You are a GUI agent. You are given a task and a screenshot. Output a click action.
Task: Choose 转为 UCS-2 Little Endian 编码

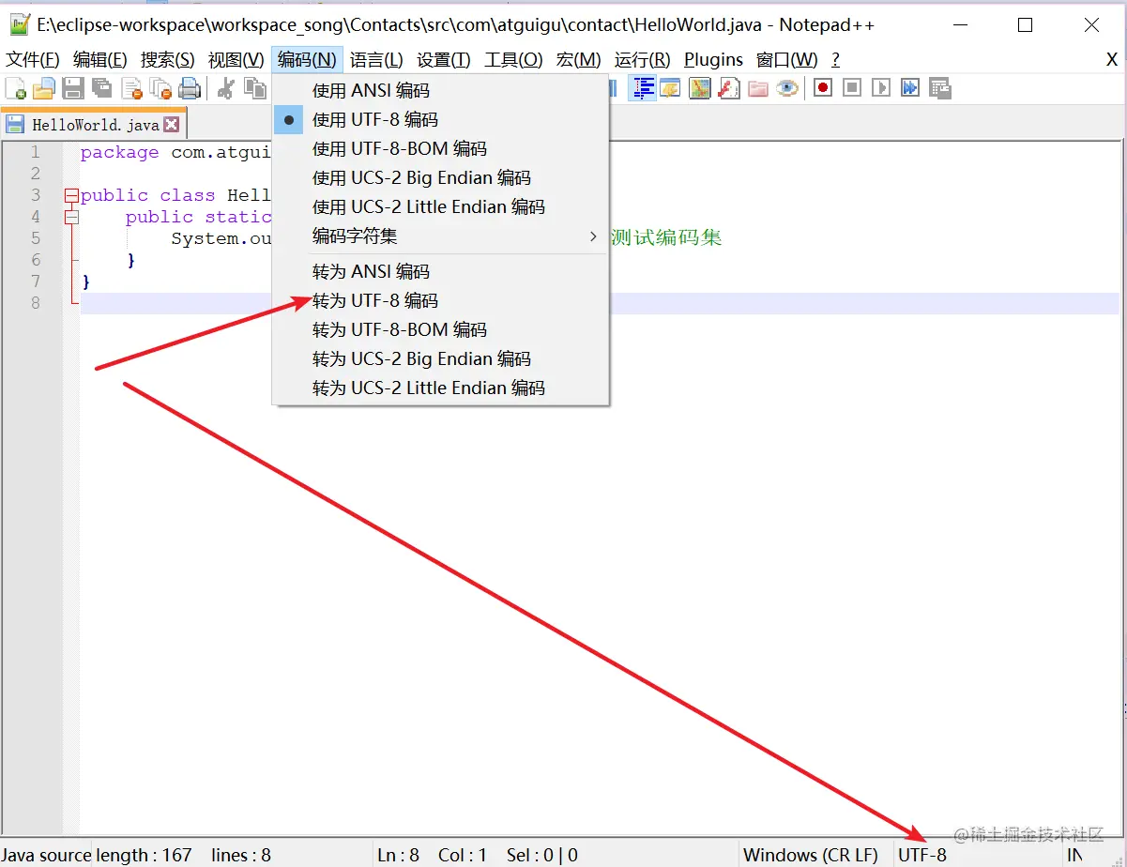441,388
